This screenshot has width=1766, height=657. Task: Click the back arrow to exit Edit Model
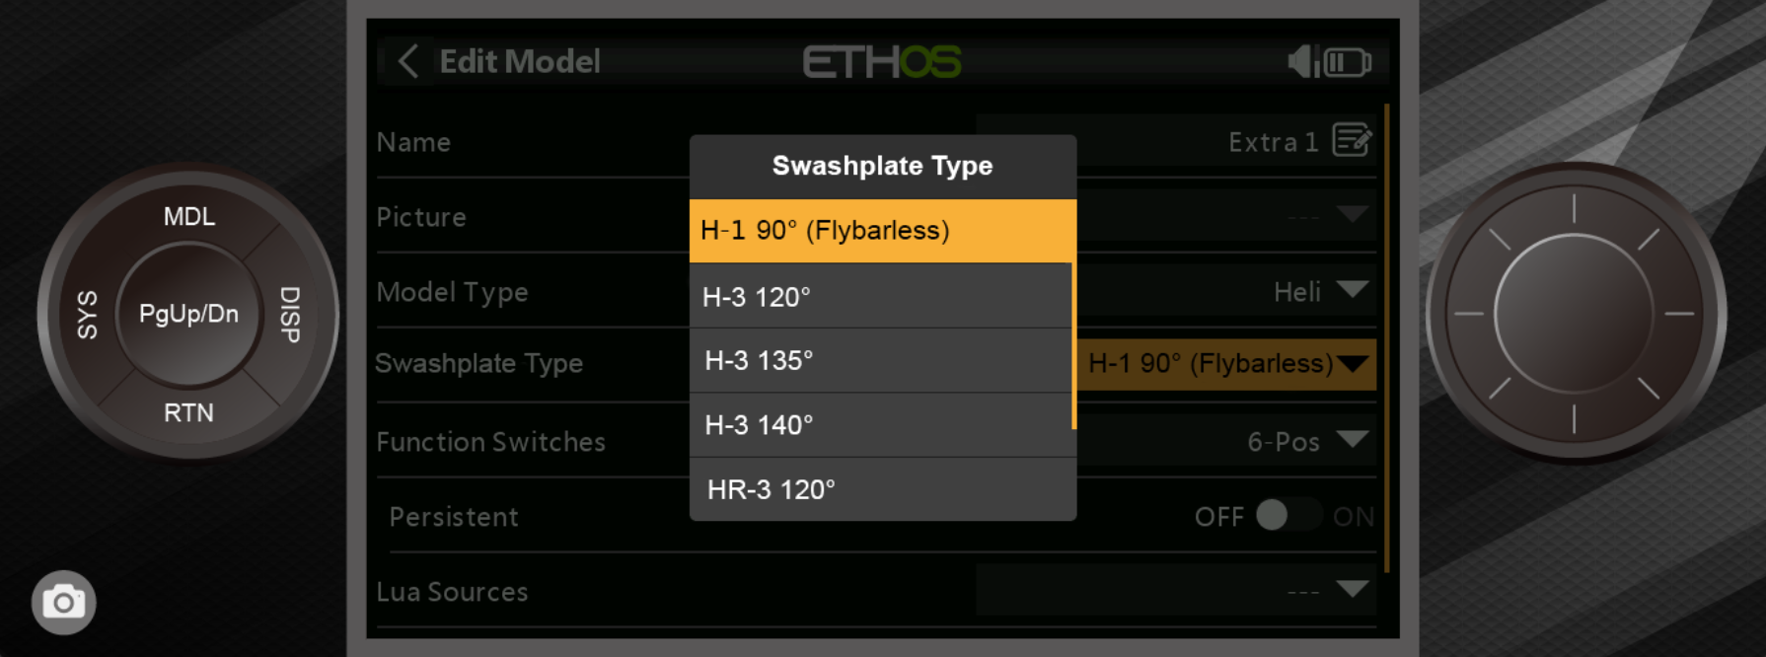(x=406, y=61)
